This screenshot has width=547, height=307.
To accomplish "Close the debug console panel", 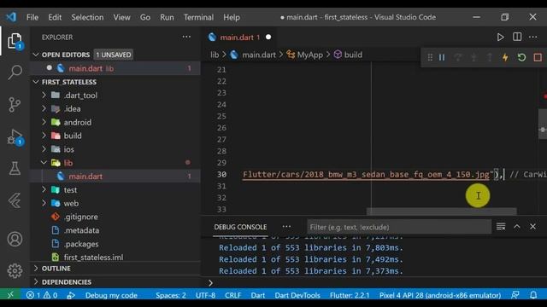I will pyautogui.click(x=532, y=227).
